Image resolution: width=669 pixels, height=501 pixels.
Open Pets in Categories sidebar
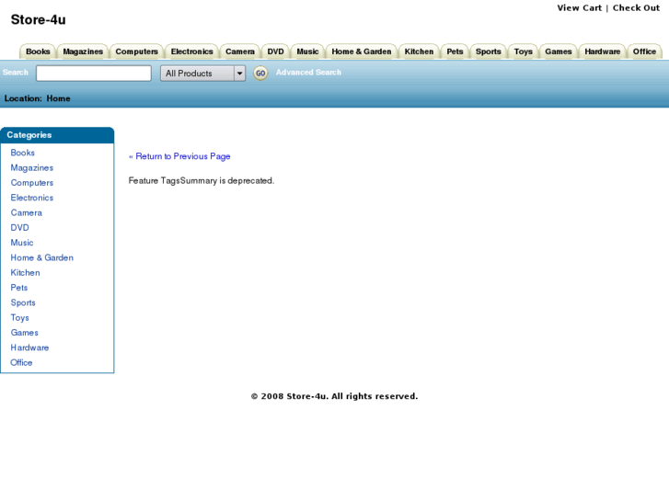(19, 288)
